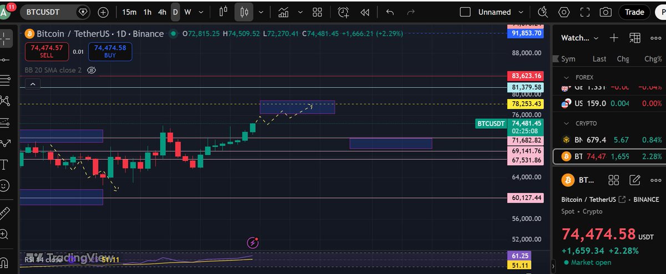The width and height of the screenshot is (666, 274).
Task: Open the indicator templates grid icon
Action: (x=317, y=12)
